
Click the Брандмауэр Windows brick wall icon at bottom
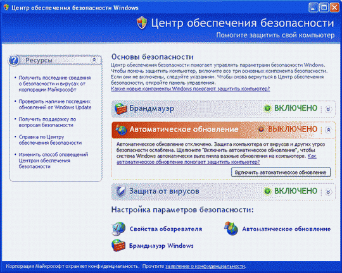pyautogui.click(x=118, y=246)
